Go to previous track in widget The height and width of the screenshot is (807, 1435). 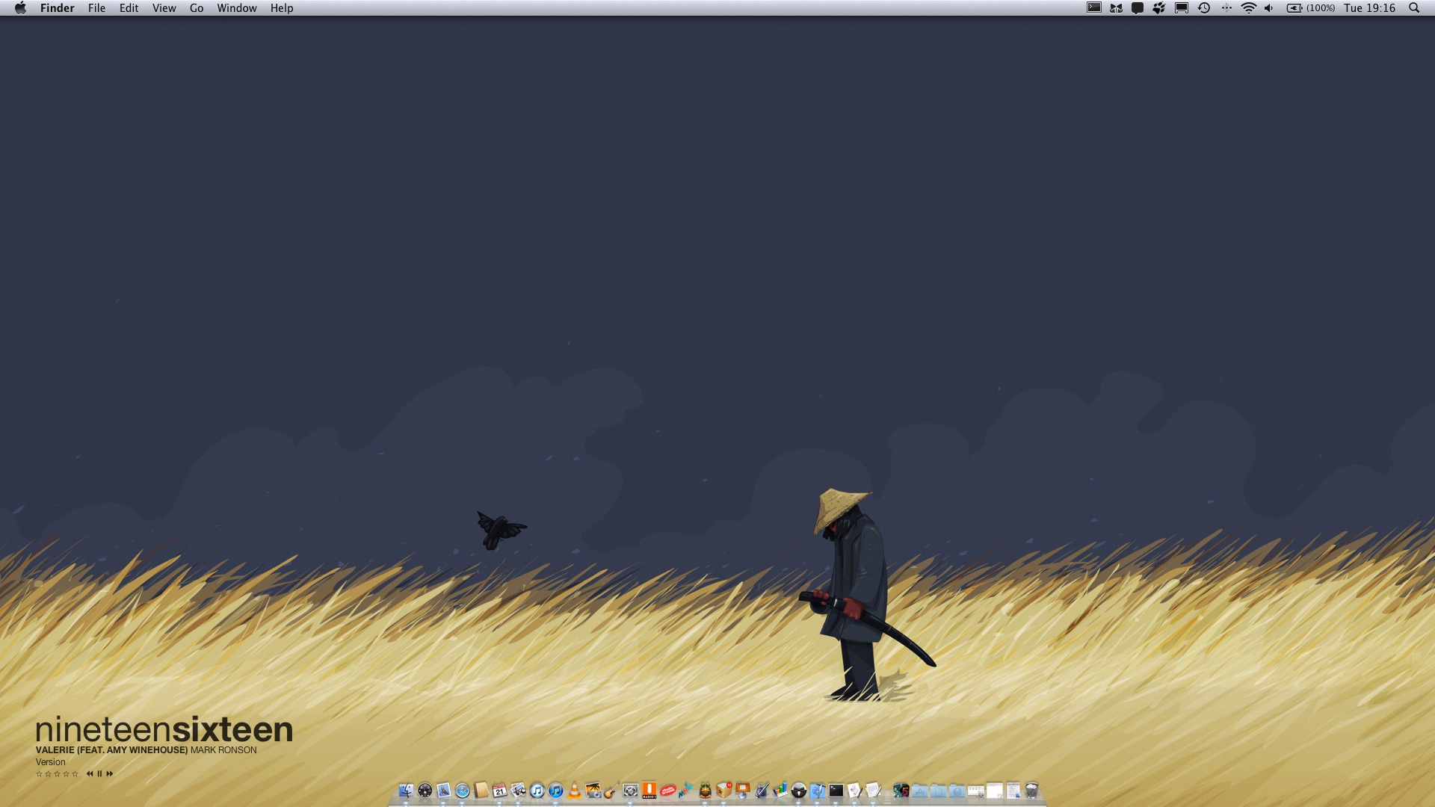(x=90, y=774)
